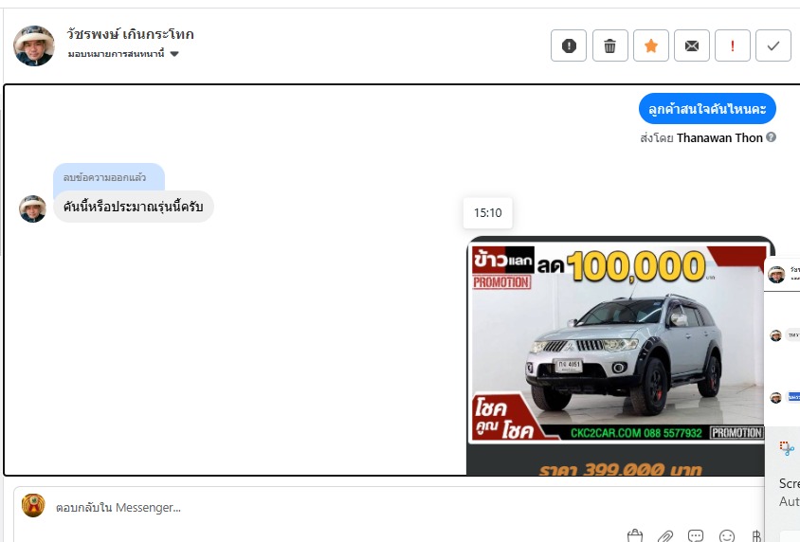Screen dimensions: 800x542
Task: Click sender name Thanawan Thon
Action: point(719,137)
